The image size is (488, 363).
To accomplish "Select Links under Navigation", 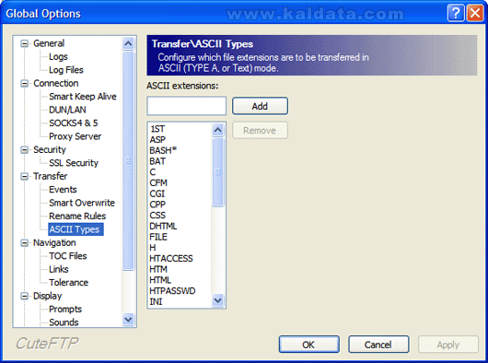I will [x=59, y=269].
